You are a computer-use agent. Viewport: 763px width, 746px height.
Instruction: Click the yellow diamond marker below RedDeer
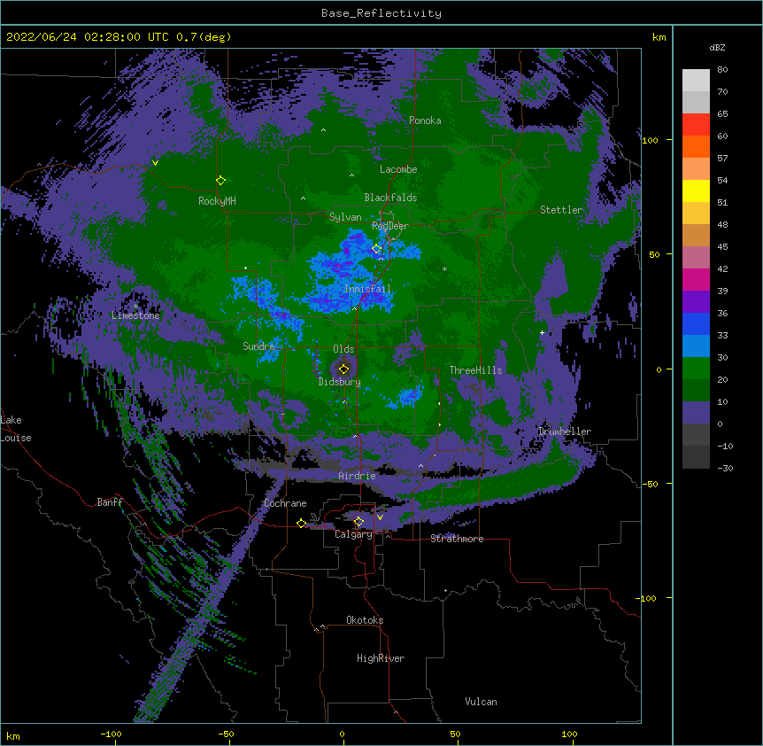(376, 249)
